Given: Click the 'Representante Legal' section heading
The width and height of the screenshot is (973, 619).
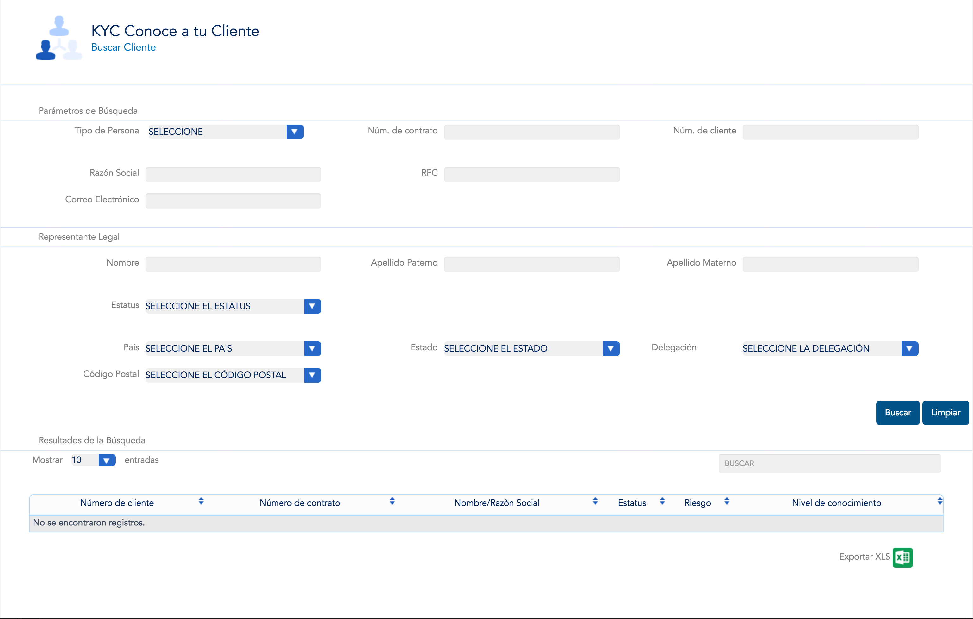Looking at the screenshot, I should [79, 237].
